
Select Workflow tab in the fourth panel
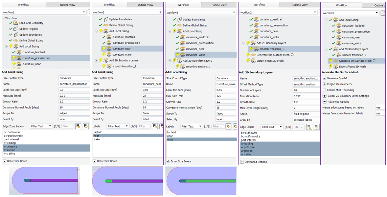tap(259, 5)
